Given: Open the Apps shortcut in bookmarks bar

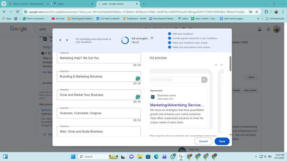Looking at the screenshot, I should point(7,19).
